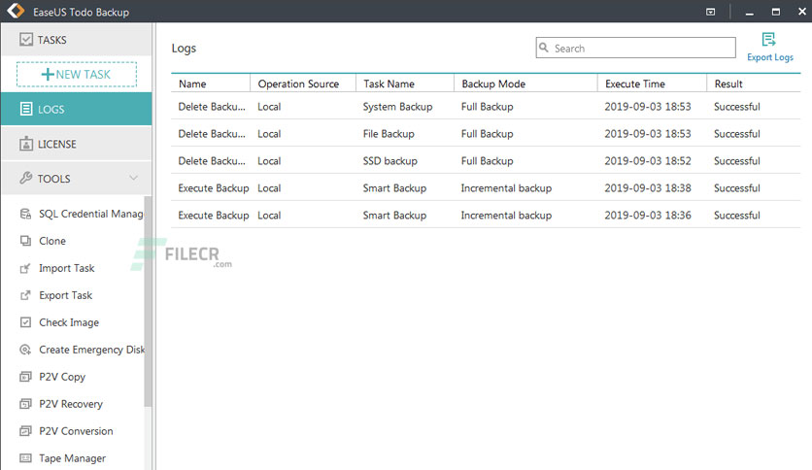This screenshot has height=470, width=812.
Task: Focus the Search logs input field
Action: [635, 48]
